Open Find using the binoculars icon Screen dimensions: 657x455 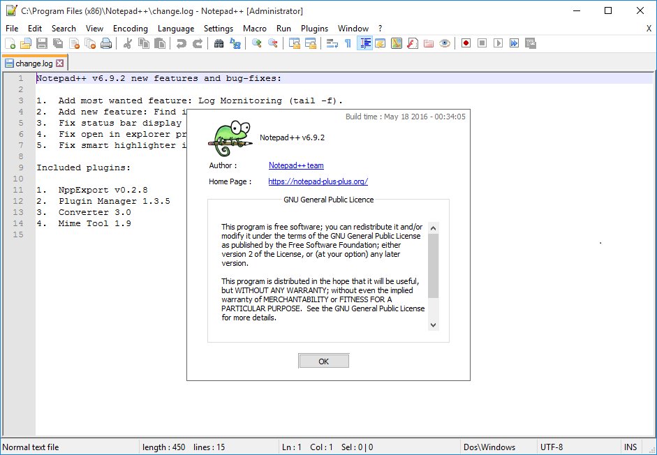point(219,43)
